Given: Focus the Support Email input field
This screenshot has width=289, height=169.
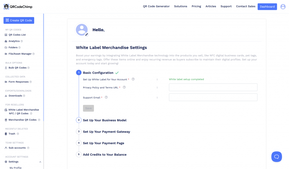Looking at the screenshot, I should pos(213,97).
